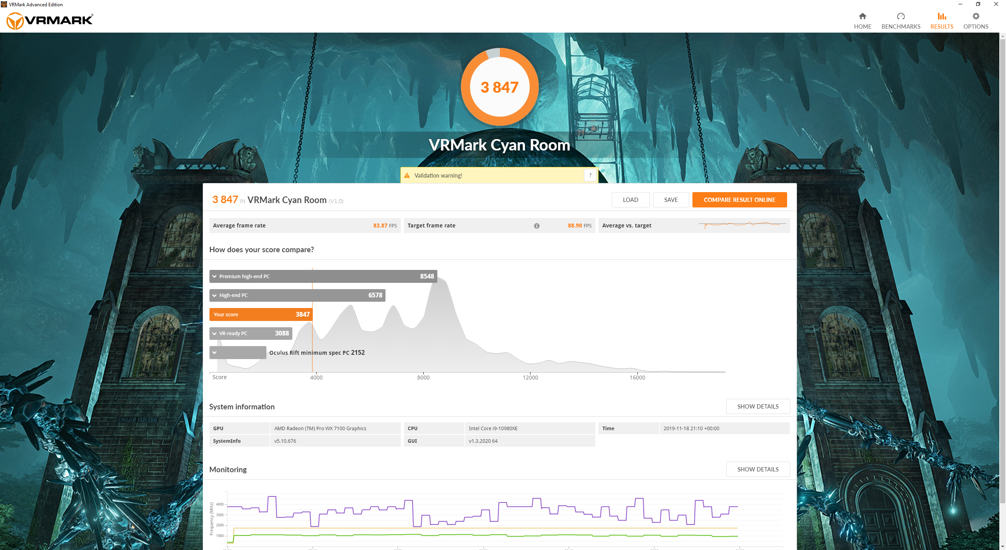Image resolution: width=1006 pixels, height=550 pixels.
Task: Click the LOAD button
Action: pos(630,200)
